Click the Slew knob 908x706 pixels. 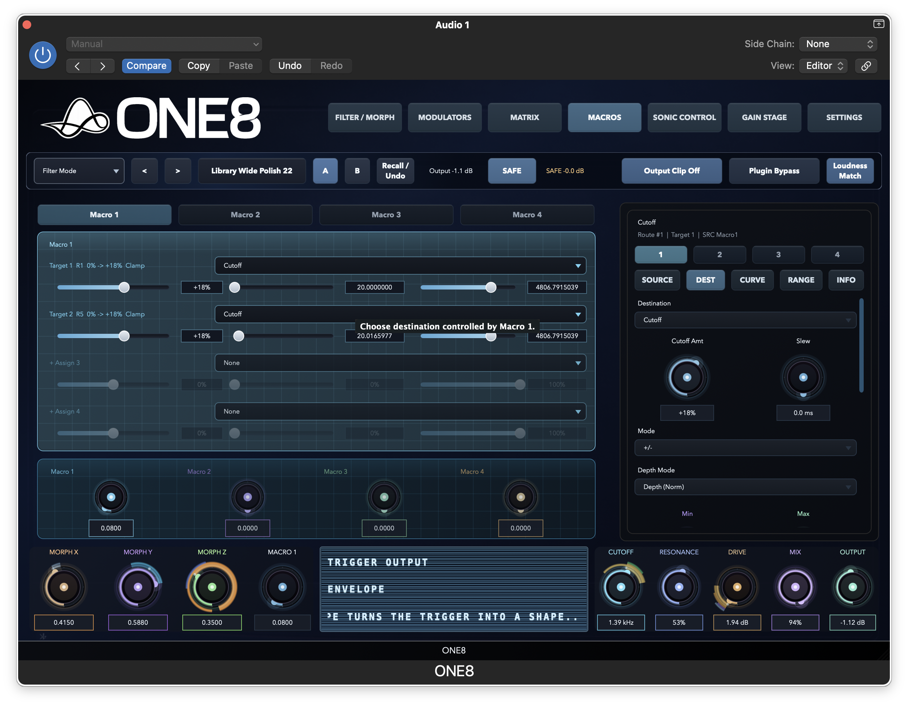(x=803, y=377)
